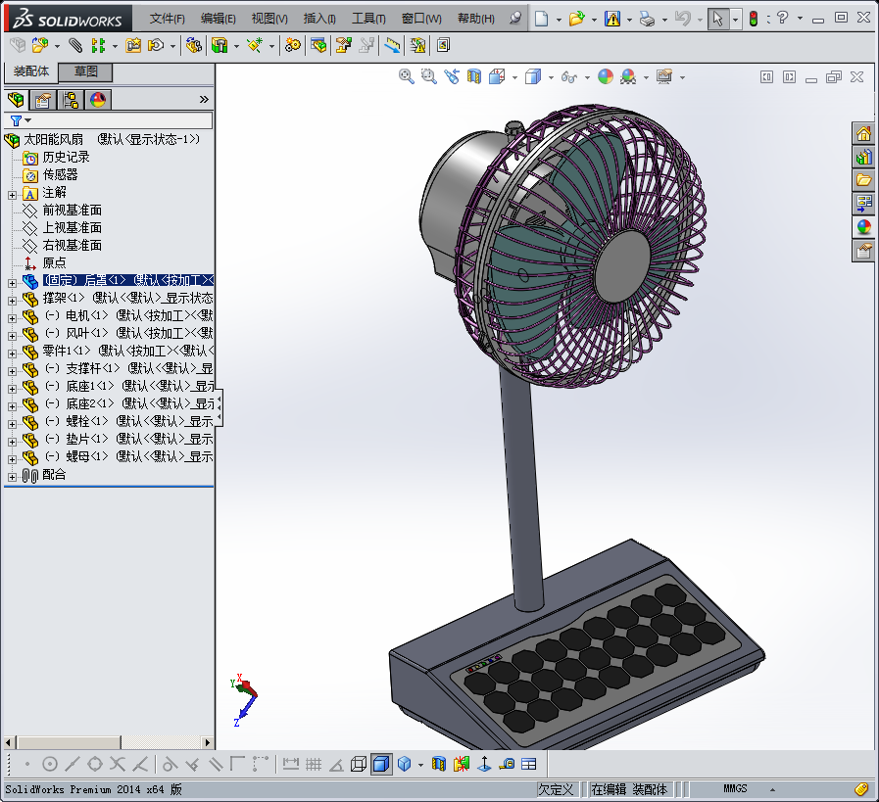The image size is (879, 802).
Task: Switch to the 草图 tab
Action: [x=86, y=71]
